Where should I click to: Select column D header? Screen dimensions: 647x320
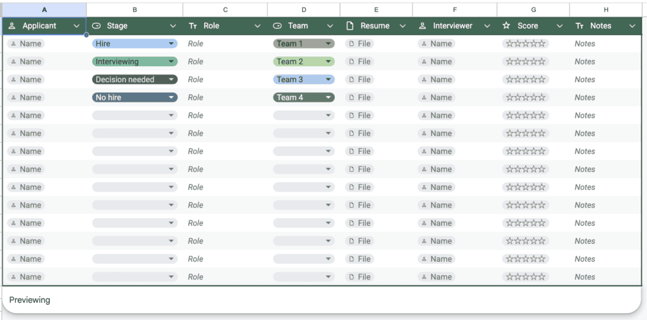click(x=304, y=9)
